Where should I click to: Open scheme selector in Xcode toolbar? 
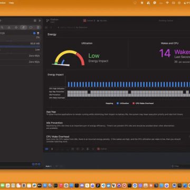89,21
